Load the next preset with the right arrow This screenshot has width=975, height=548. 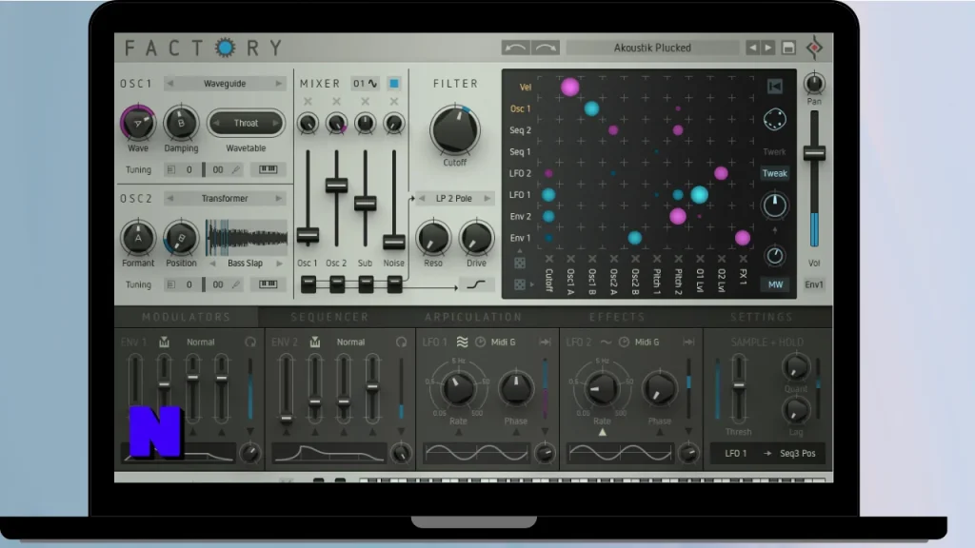click(768, 48)
